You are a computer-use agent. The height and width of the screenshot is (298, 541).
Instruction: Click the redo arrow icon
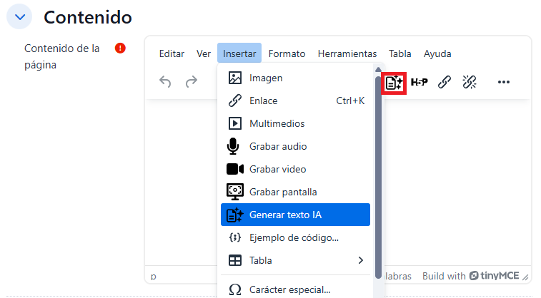[x=191, y=82]
